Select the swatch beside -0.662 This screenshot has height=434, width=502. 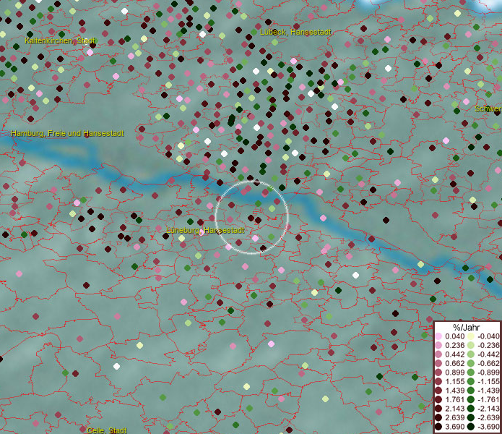pos(471,364)
